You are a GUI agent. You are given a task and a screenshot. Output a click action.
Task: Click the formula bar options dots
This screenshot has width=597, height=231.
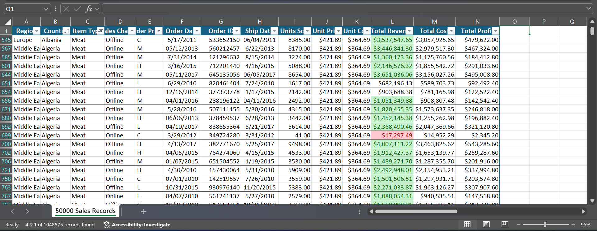(56, 9)
